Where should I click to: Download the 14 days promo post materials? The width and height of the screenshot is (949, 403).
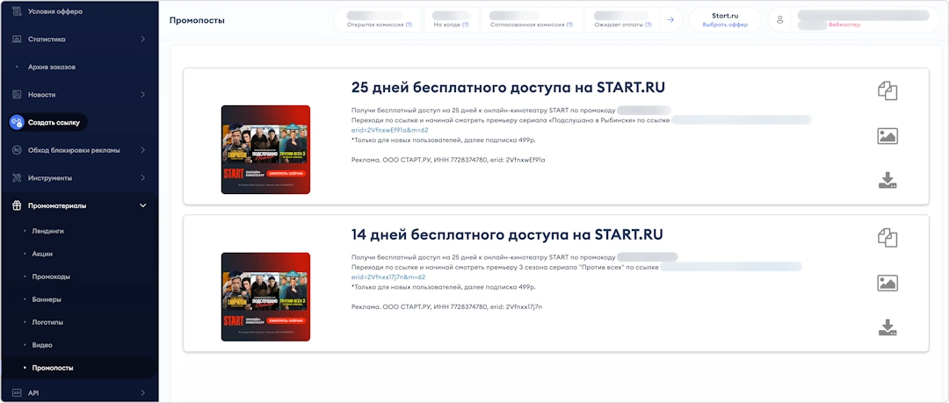(x=887, y=328)
